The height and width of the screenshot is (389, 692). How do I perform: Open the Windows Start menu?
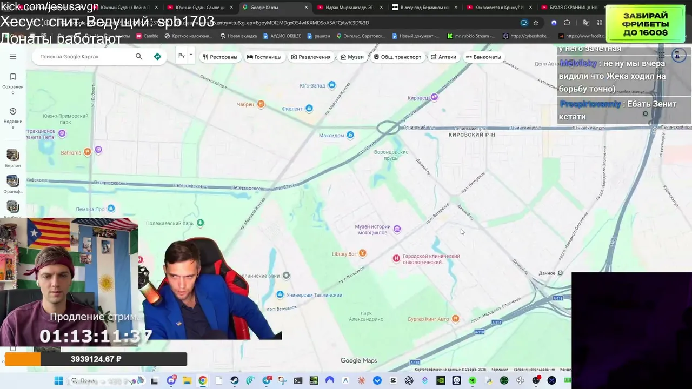58,380
